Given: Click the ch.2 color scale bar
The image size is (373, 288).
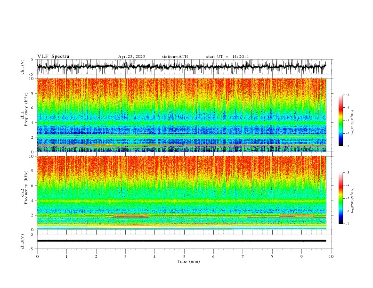Looking at the screenshot, I should click(341, 198).
